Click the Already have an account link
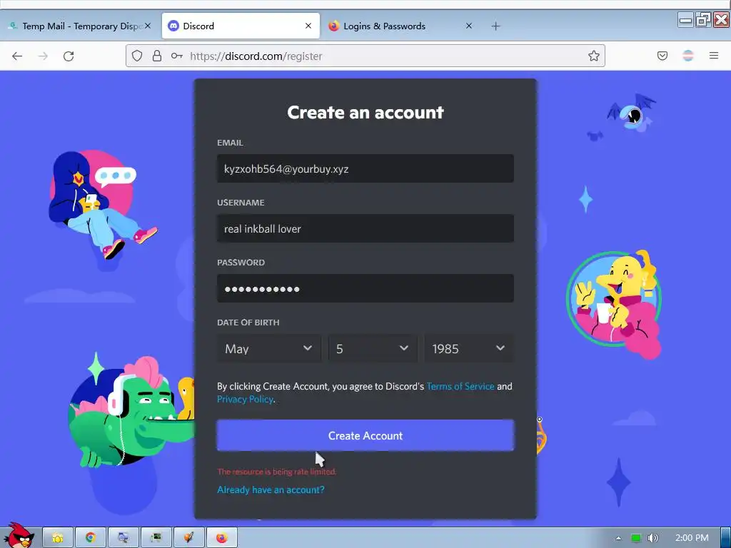 coord(271,489)
